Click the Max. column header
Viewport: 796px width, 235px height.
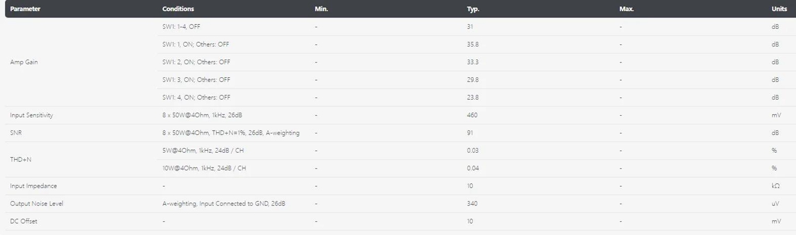[627, 9]
